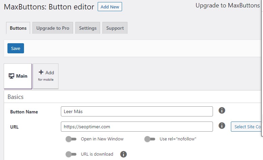The image size is (263, 160).
Task: Click the Select Site Content button
Action: pos(247,127)
